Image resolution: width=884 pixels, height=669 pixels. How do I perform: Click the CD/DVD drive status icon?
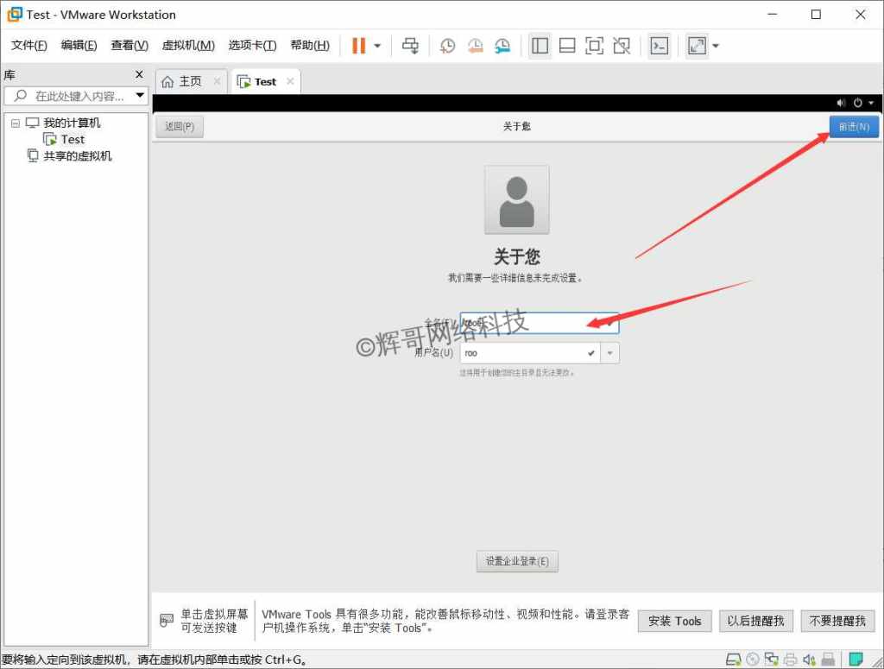pos(753,659)
